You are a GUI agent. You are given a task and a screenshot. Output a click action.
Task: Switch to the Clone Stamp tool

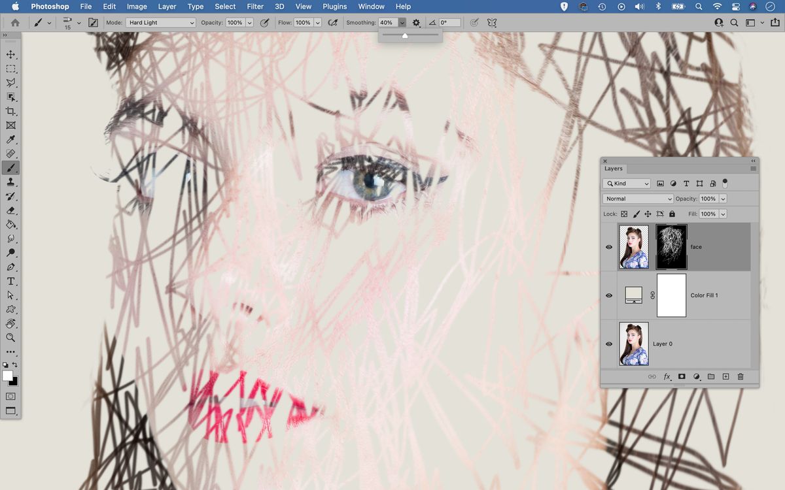coord(10,182)
